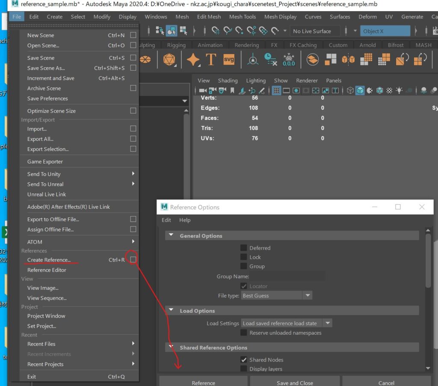Toggle use all lights bulb icon

pyautogui.click(x=399, y=90)
